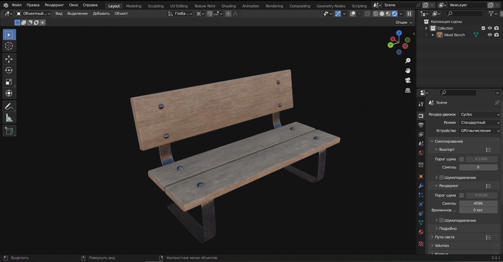503x262 pixels.
Task: Open the render engine Cycles dropdown
Action: (x=480, y=115)
